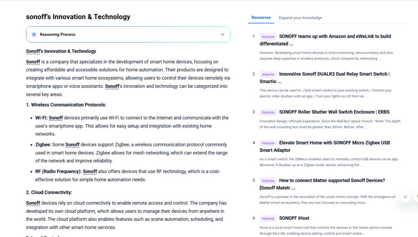Click the underlined Sonoff in the Zigbee bullet

[x=73, y=145]
